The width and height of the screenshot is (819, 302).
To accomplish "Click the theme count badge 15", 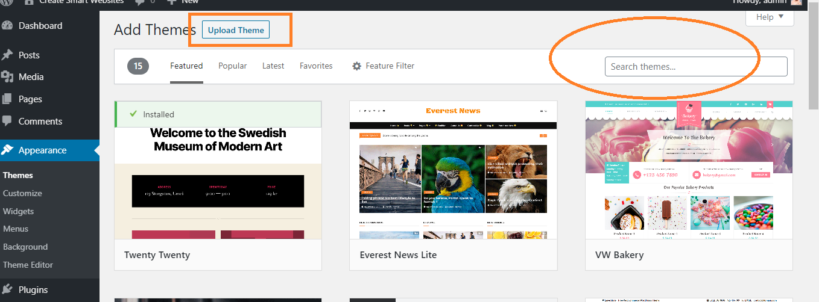I will [138, 66].
